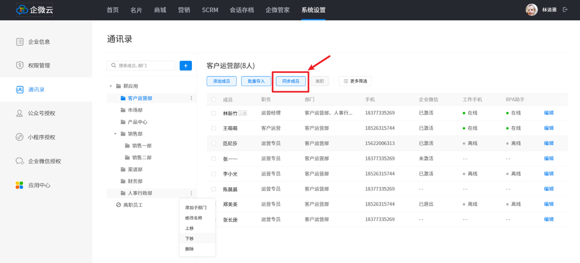Toggle the select-all checkbox in table header
The height and width of the screenshot is (263, 580).
[x=214, y=99]
